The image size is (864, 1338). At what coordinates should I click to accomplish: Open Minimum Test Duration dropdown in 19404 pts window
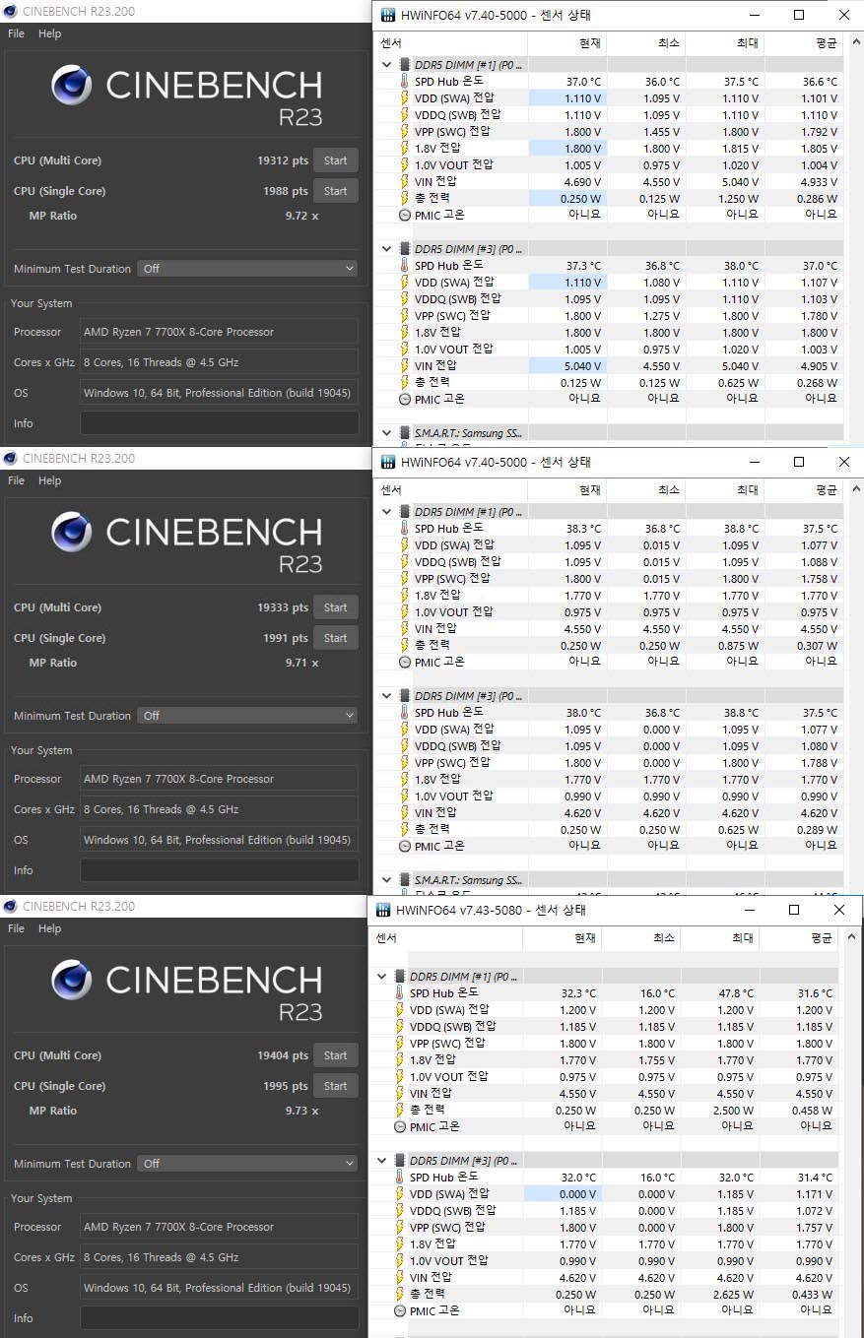pyautogui.click(x=247, y=1164)
